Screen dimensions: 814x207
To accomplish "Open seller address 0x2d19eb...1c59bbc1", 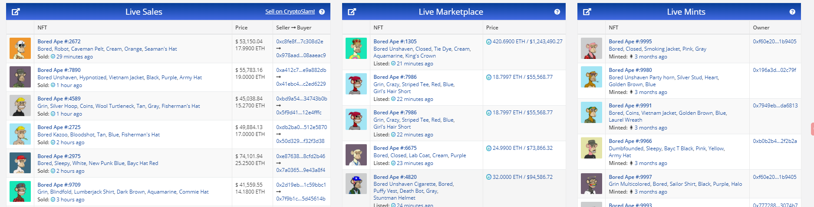I will click(301, 185).
